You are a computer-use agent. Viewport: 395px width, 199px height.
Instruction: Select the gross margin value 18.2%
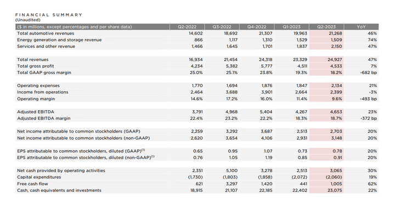(336, 73)
